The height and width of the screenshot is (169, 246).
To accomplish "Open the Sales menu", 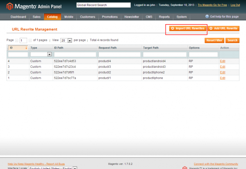I will tap(36, 17).
